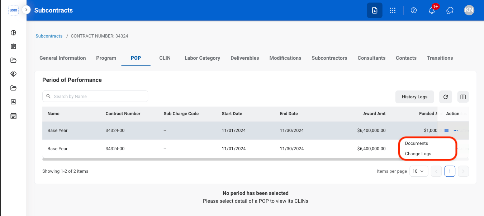484x216 pixels.
Task: Open the apps grid launcher
Action: (393, 10)
